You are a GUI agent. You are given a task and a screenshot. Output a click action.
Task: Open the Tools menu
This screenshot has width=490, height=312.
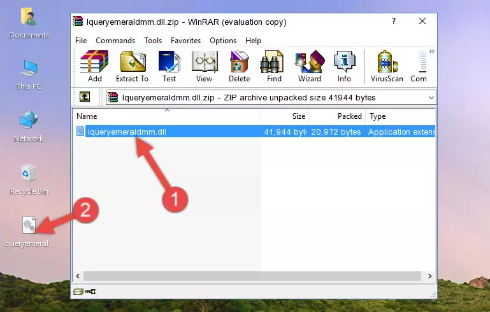tap(153, 41)
